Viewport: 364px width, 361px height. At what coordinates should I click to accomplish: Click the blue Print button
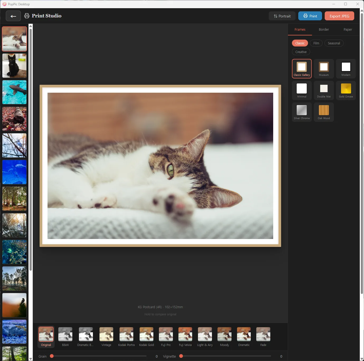310,16
